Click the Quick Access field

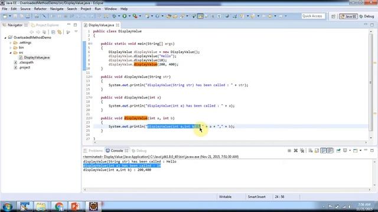[x=313, y=16]
